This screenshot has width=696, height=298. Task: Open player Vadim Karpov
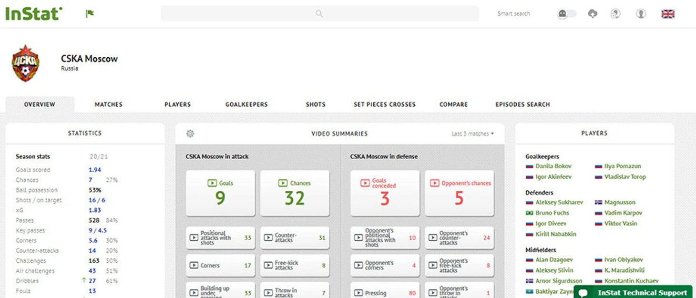tap(623, 213)
